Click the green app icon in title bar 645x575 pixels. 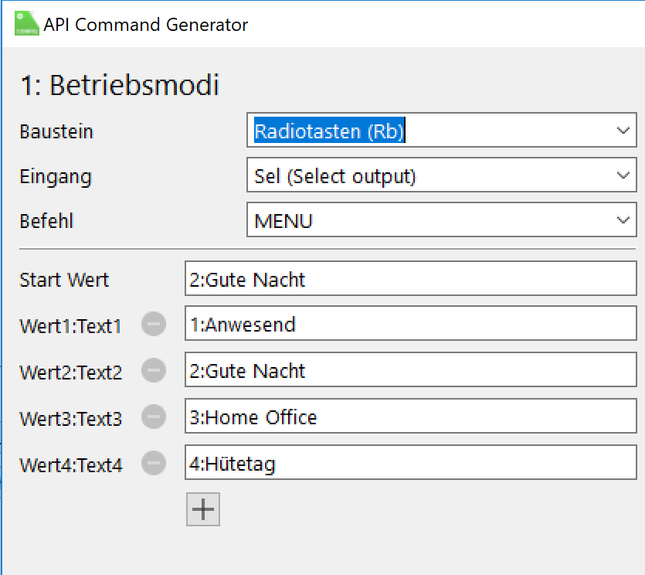click(26, 24)
